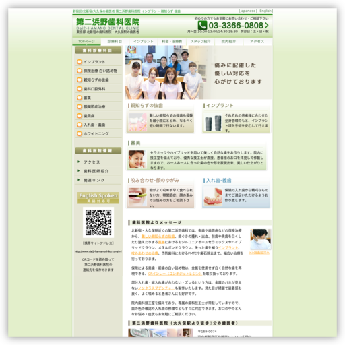Click the teeth biting thumbnail in 咬み合わせ card
345x345 pixels.
[x=137, y=197]
